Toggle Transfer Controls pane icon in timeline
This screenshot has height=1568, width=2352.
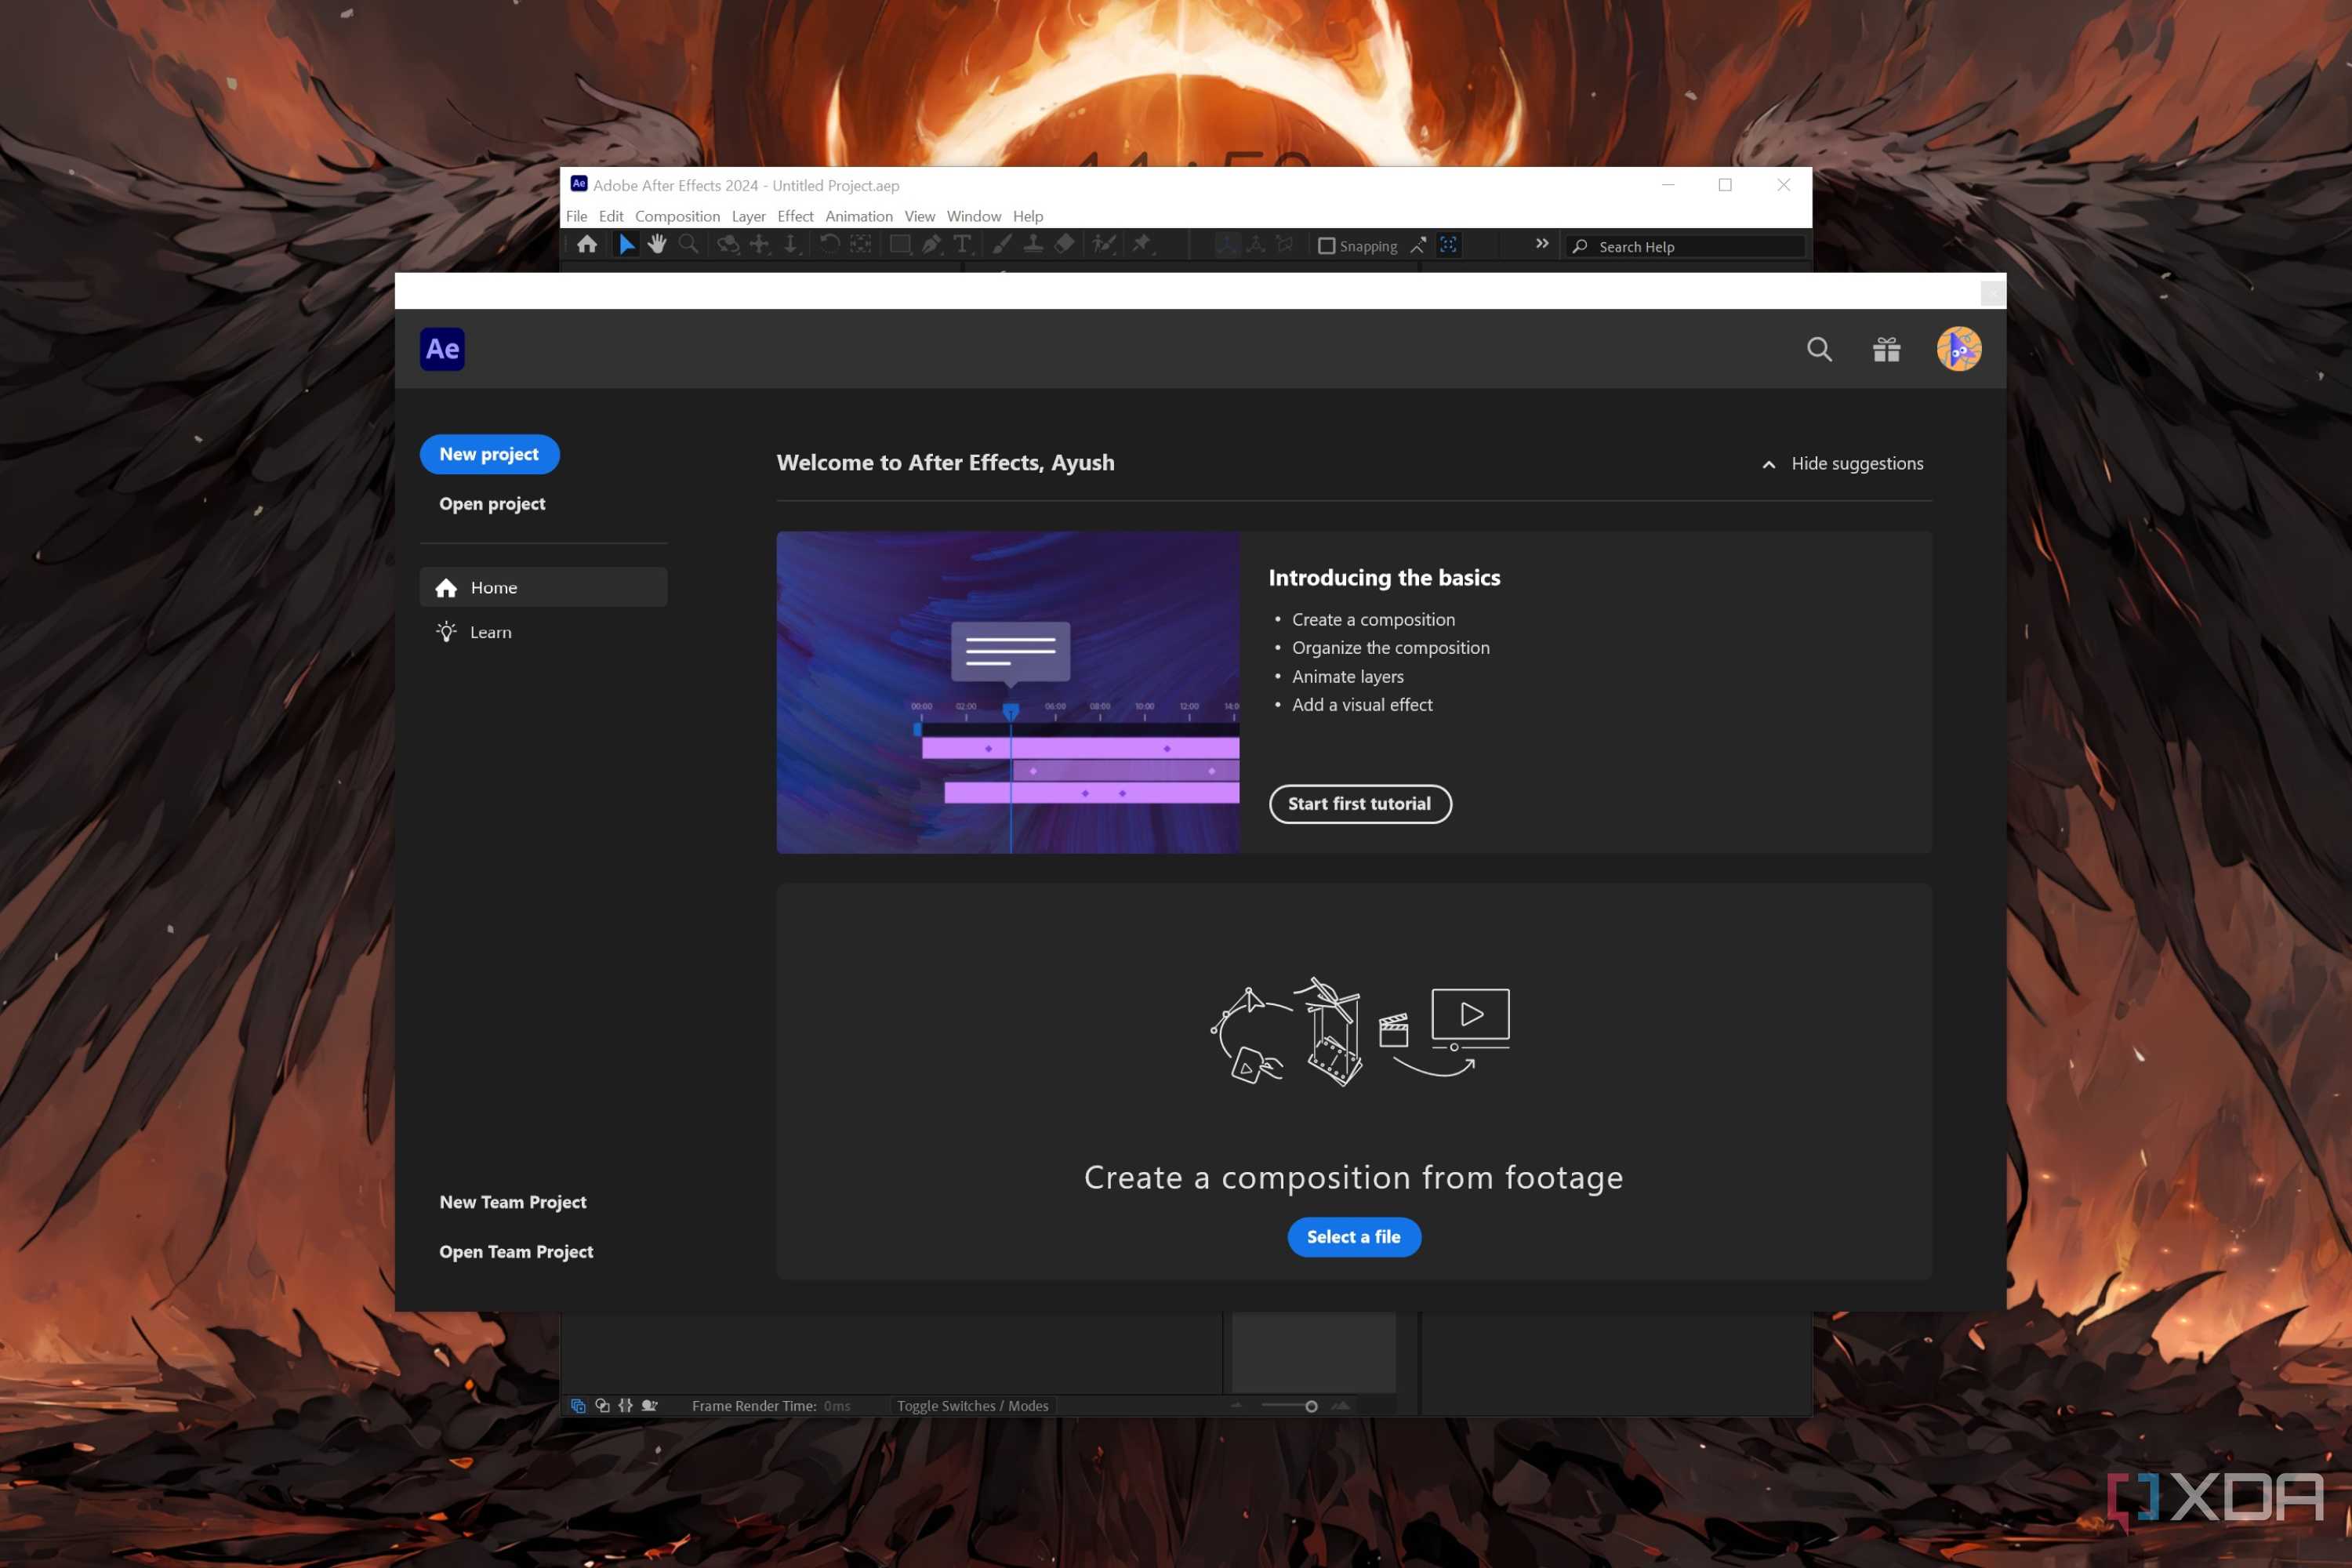click(x=602, y=1406)
